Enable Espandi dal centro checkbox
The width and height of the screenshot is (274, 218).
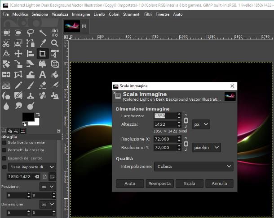(4, 158)
